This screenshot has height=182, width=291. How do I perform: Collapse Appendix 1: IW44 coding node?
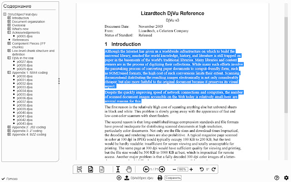coord(9,72)
